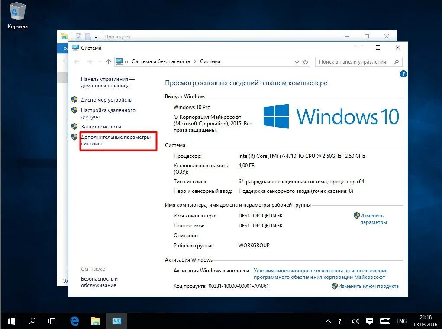442x329 pixels.
Task: Minimize the Система window
Action: [358, 48]
